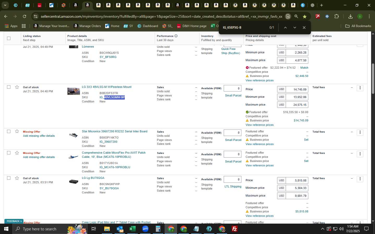Favorite the LG Lg BU70QGA listing star

point(17,178)
